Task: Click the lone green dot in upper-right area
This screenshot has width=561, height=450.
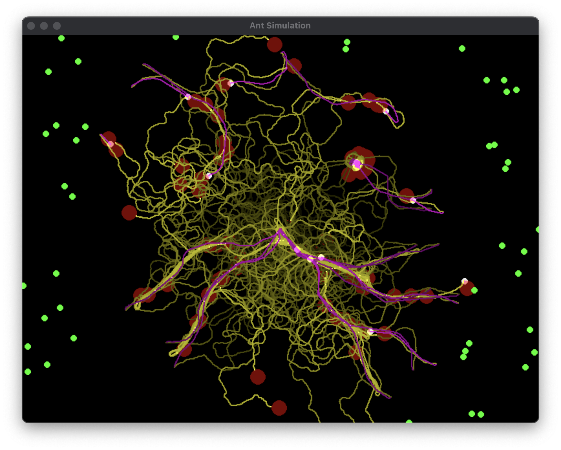Action: [x=462, y=48]
